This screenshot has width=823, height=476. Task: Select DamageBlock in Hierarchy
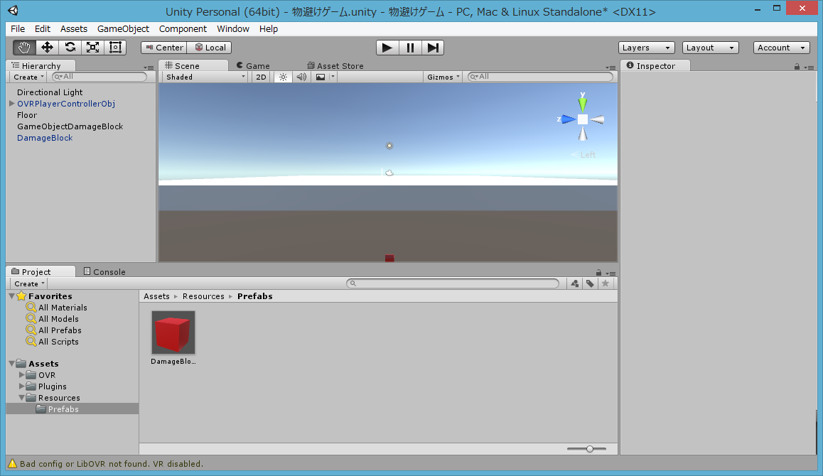[x=45, y=138]
